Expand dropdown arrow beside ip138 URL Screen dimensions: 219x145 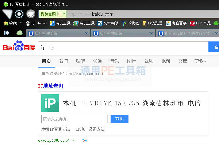click(74, 140)
